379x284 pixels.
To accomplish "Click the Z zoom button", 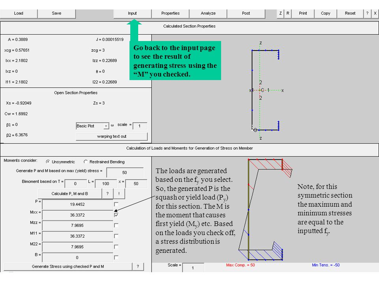I will [x=280, y=13].
